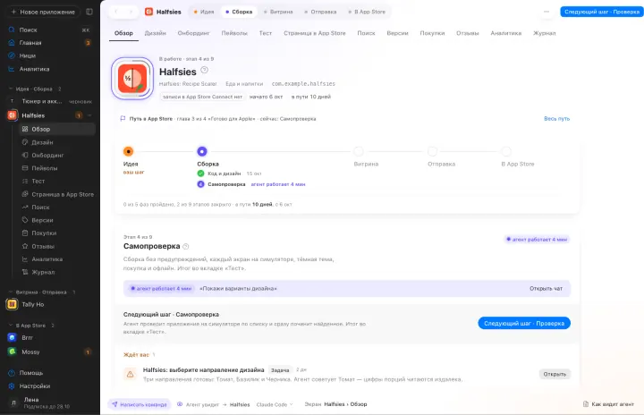Image resolution: width=644 pixels, height=415 pixels.
Task: Open the Весь путь link
Action: 556,119
